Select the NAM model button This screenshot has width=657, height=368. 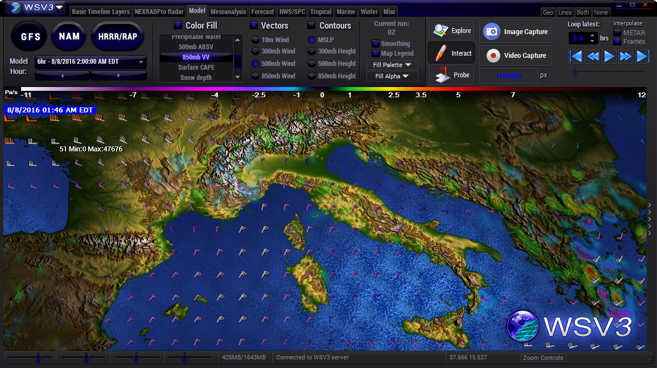click(x=69, y=36)
